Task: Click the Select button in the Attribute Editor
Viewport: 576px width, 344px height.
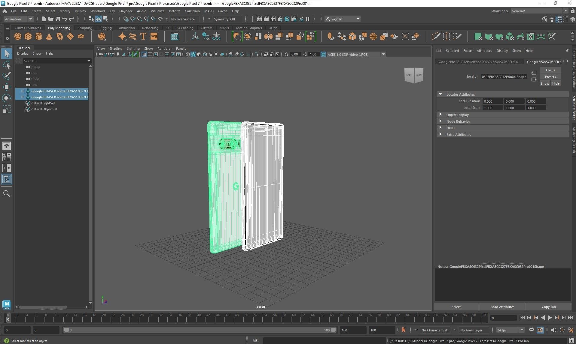Action: click(456, 307)
